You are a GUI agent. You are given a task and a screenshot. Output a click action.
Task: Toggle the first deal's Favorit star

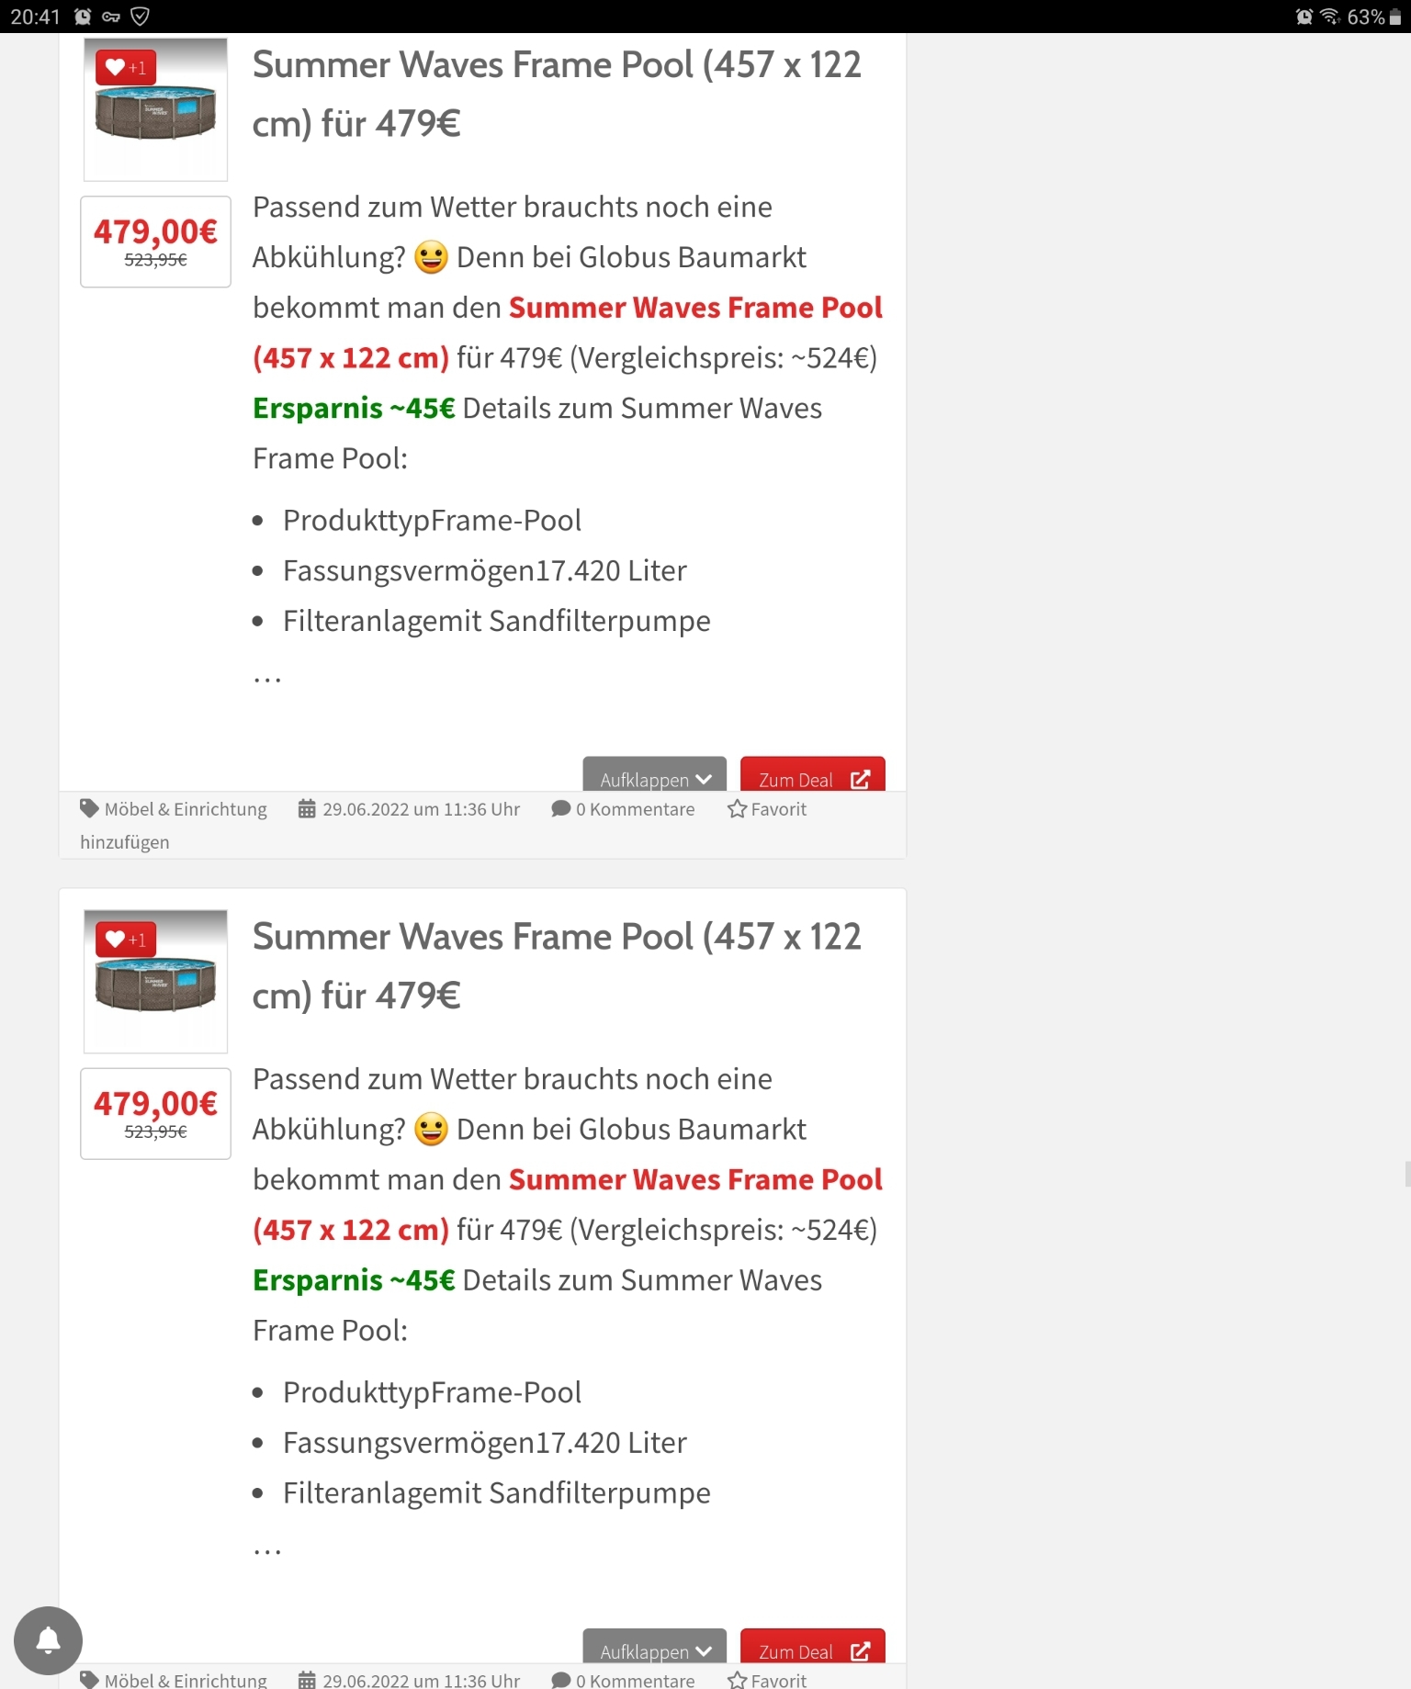click(x=737, y=809)
